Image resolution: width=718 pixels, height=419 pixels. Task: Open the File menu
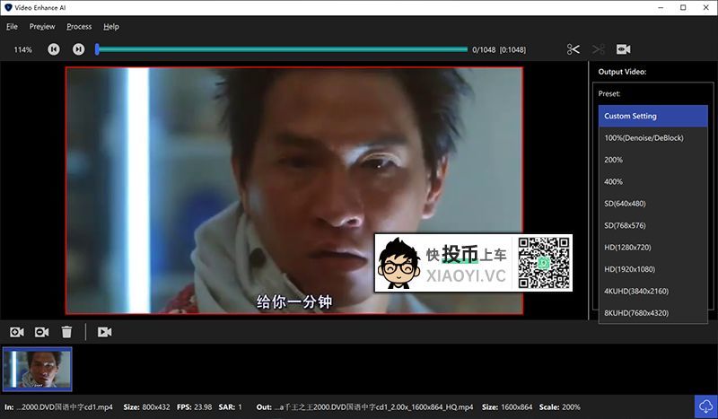click(x=12, y=27)
